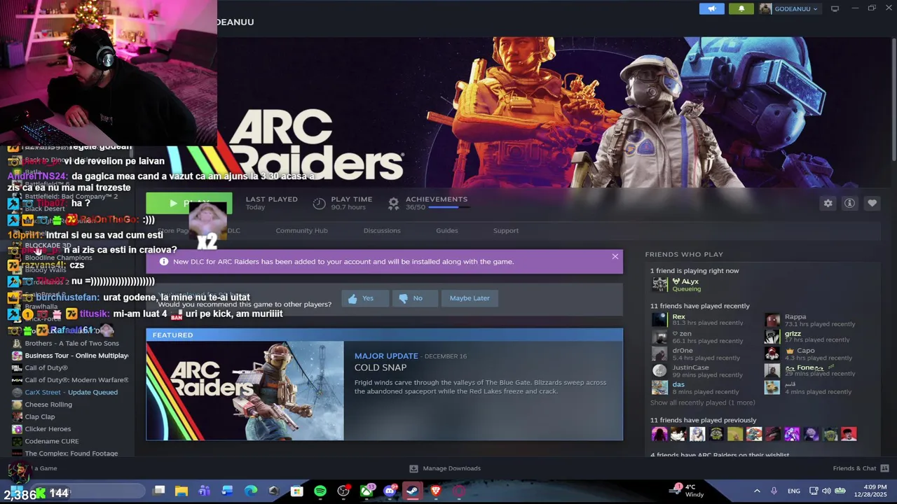Open Microsoft Store taskbar icon
The width and height of the screenshot is (897, 504).
(296, 491)
